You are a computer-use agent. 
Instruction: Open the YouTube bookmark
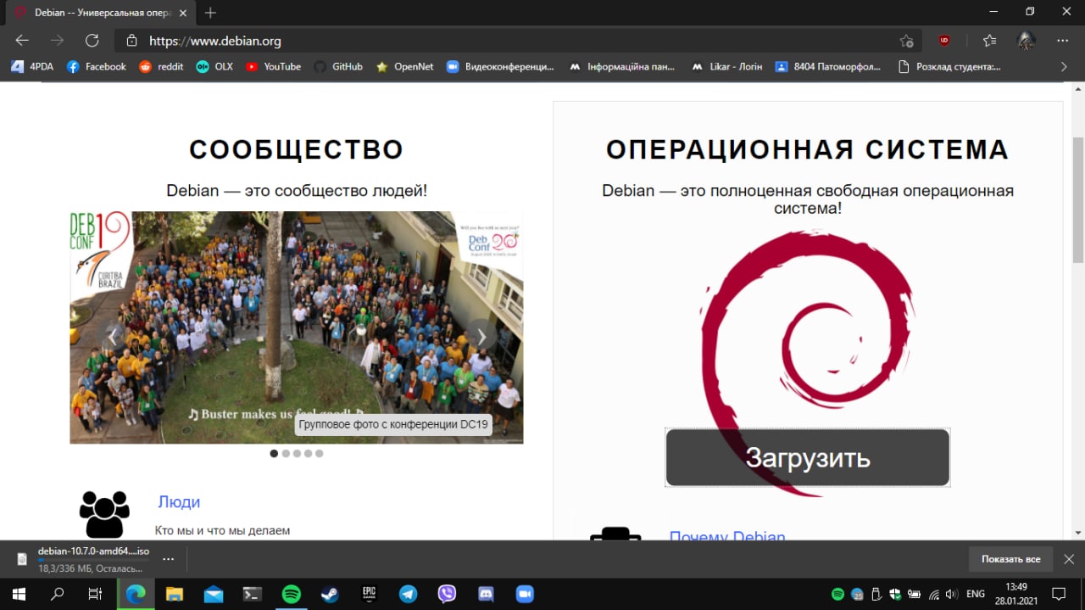[x=273, y=66]
